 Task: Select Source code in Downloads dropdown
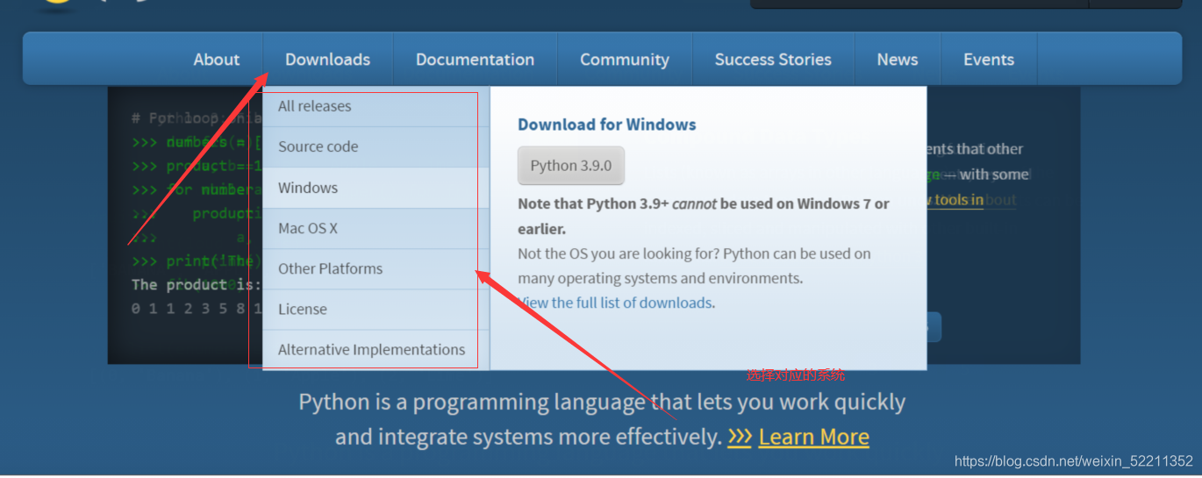(x=376, y=146)
